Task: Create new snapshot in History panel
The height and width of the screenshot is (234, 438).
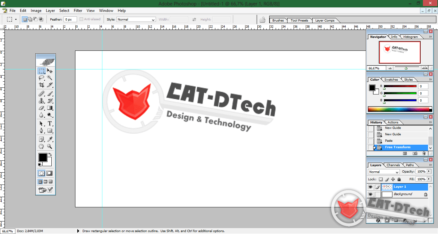Action: (415, 154)
